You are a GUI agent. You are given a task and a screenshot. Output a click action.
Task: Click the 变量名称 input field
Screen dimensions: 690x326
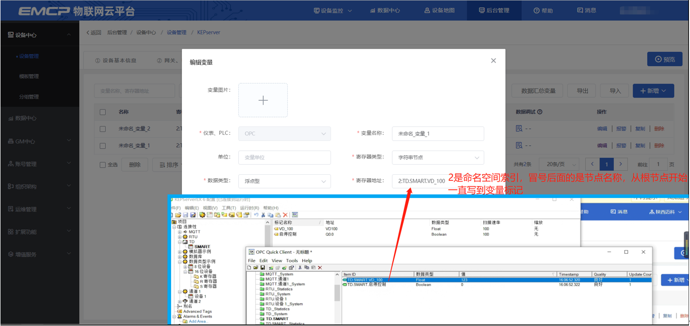tap(438, 133)
